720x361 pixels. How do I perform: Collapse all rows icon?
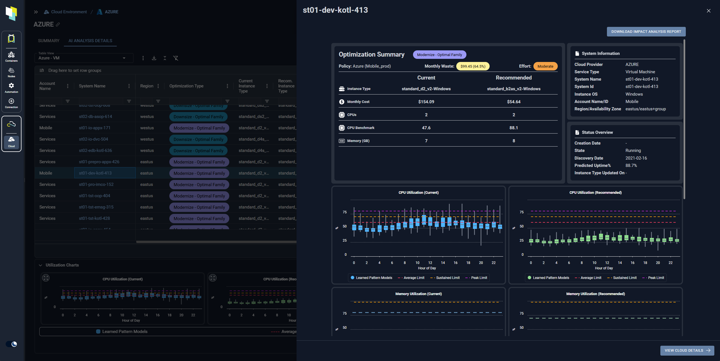coord(165,58)
